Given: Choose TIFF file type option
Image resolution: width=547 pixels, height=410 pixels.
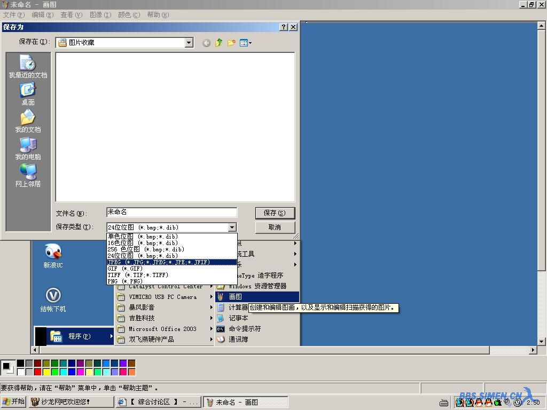Looking at the screenshot, I should tap(171, 275).
